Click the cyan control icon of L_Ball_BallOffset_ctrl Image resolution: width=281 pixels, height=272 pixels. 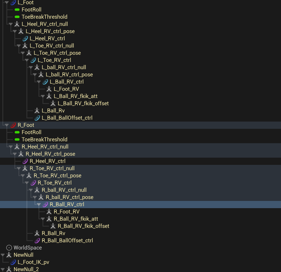(37, 118)
